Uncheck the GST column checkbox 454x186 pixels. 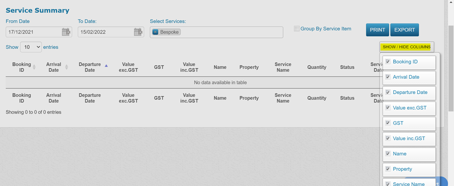pos(388,123)
